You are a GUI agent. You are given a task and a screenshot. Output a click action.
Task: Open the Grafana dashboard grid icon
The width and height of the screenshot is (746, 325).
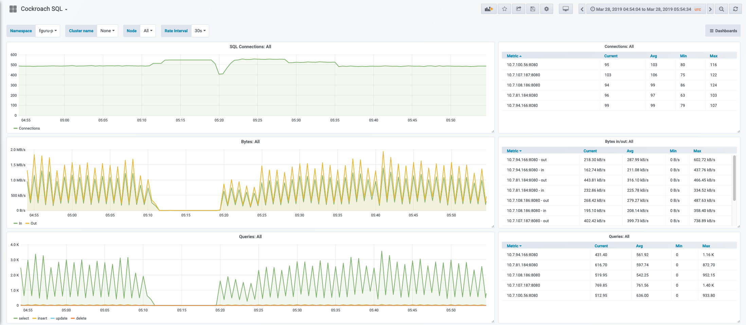pyautogui.click(x=13, y=9)
